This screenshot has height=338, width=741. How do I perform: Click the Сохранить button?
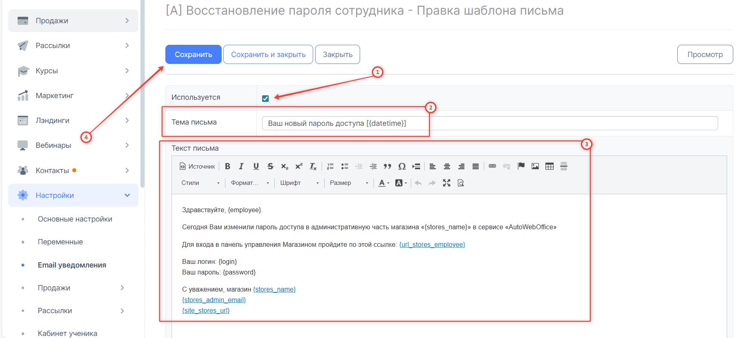point(193,55)
